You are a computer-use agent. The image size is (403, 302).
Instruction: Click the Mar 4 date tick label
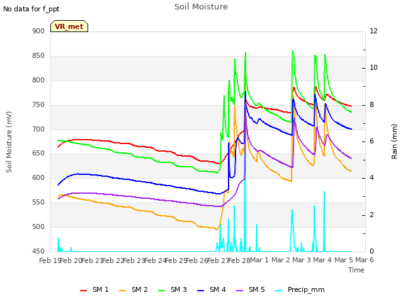pos(322,260)
